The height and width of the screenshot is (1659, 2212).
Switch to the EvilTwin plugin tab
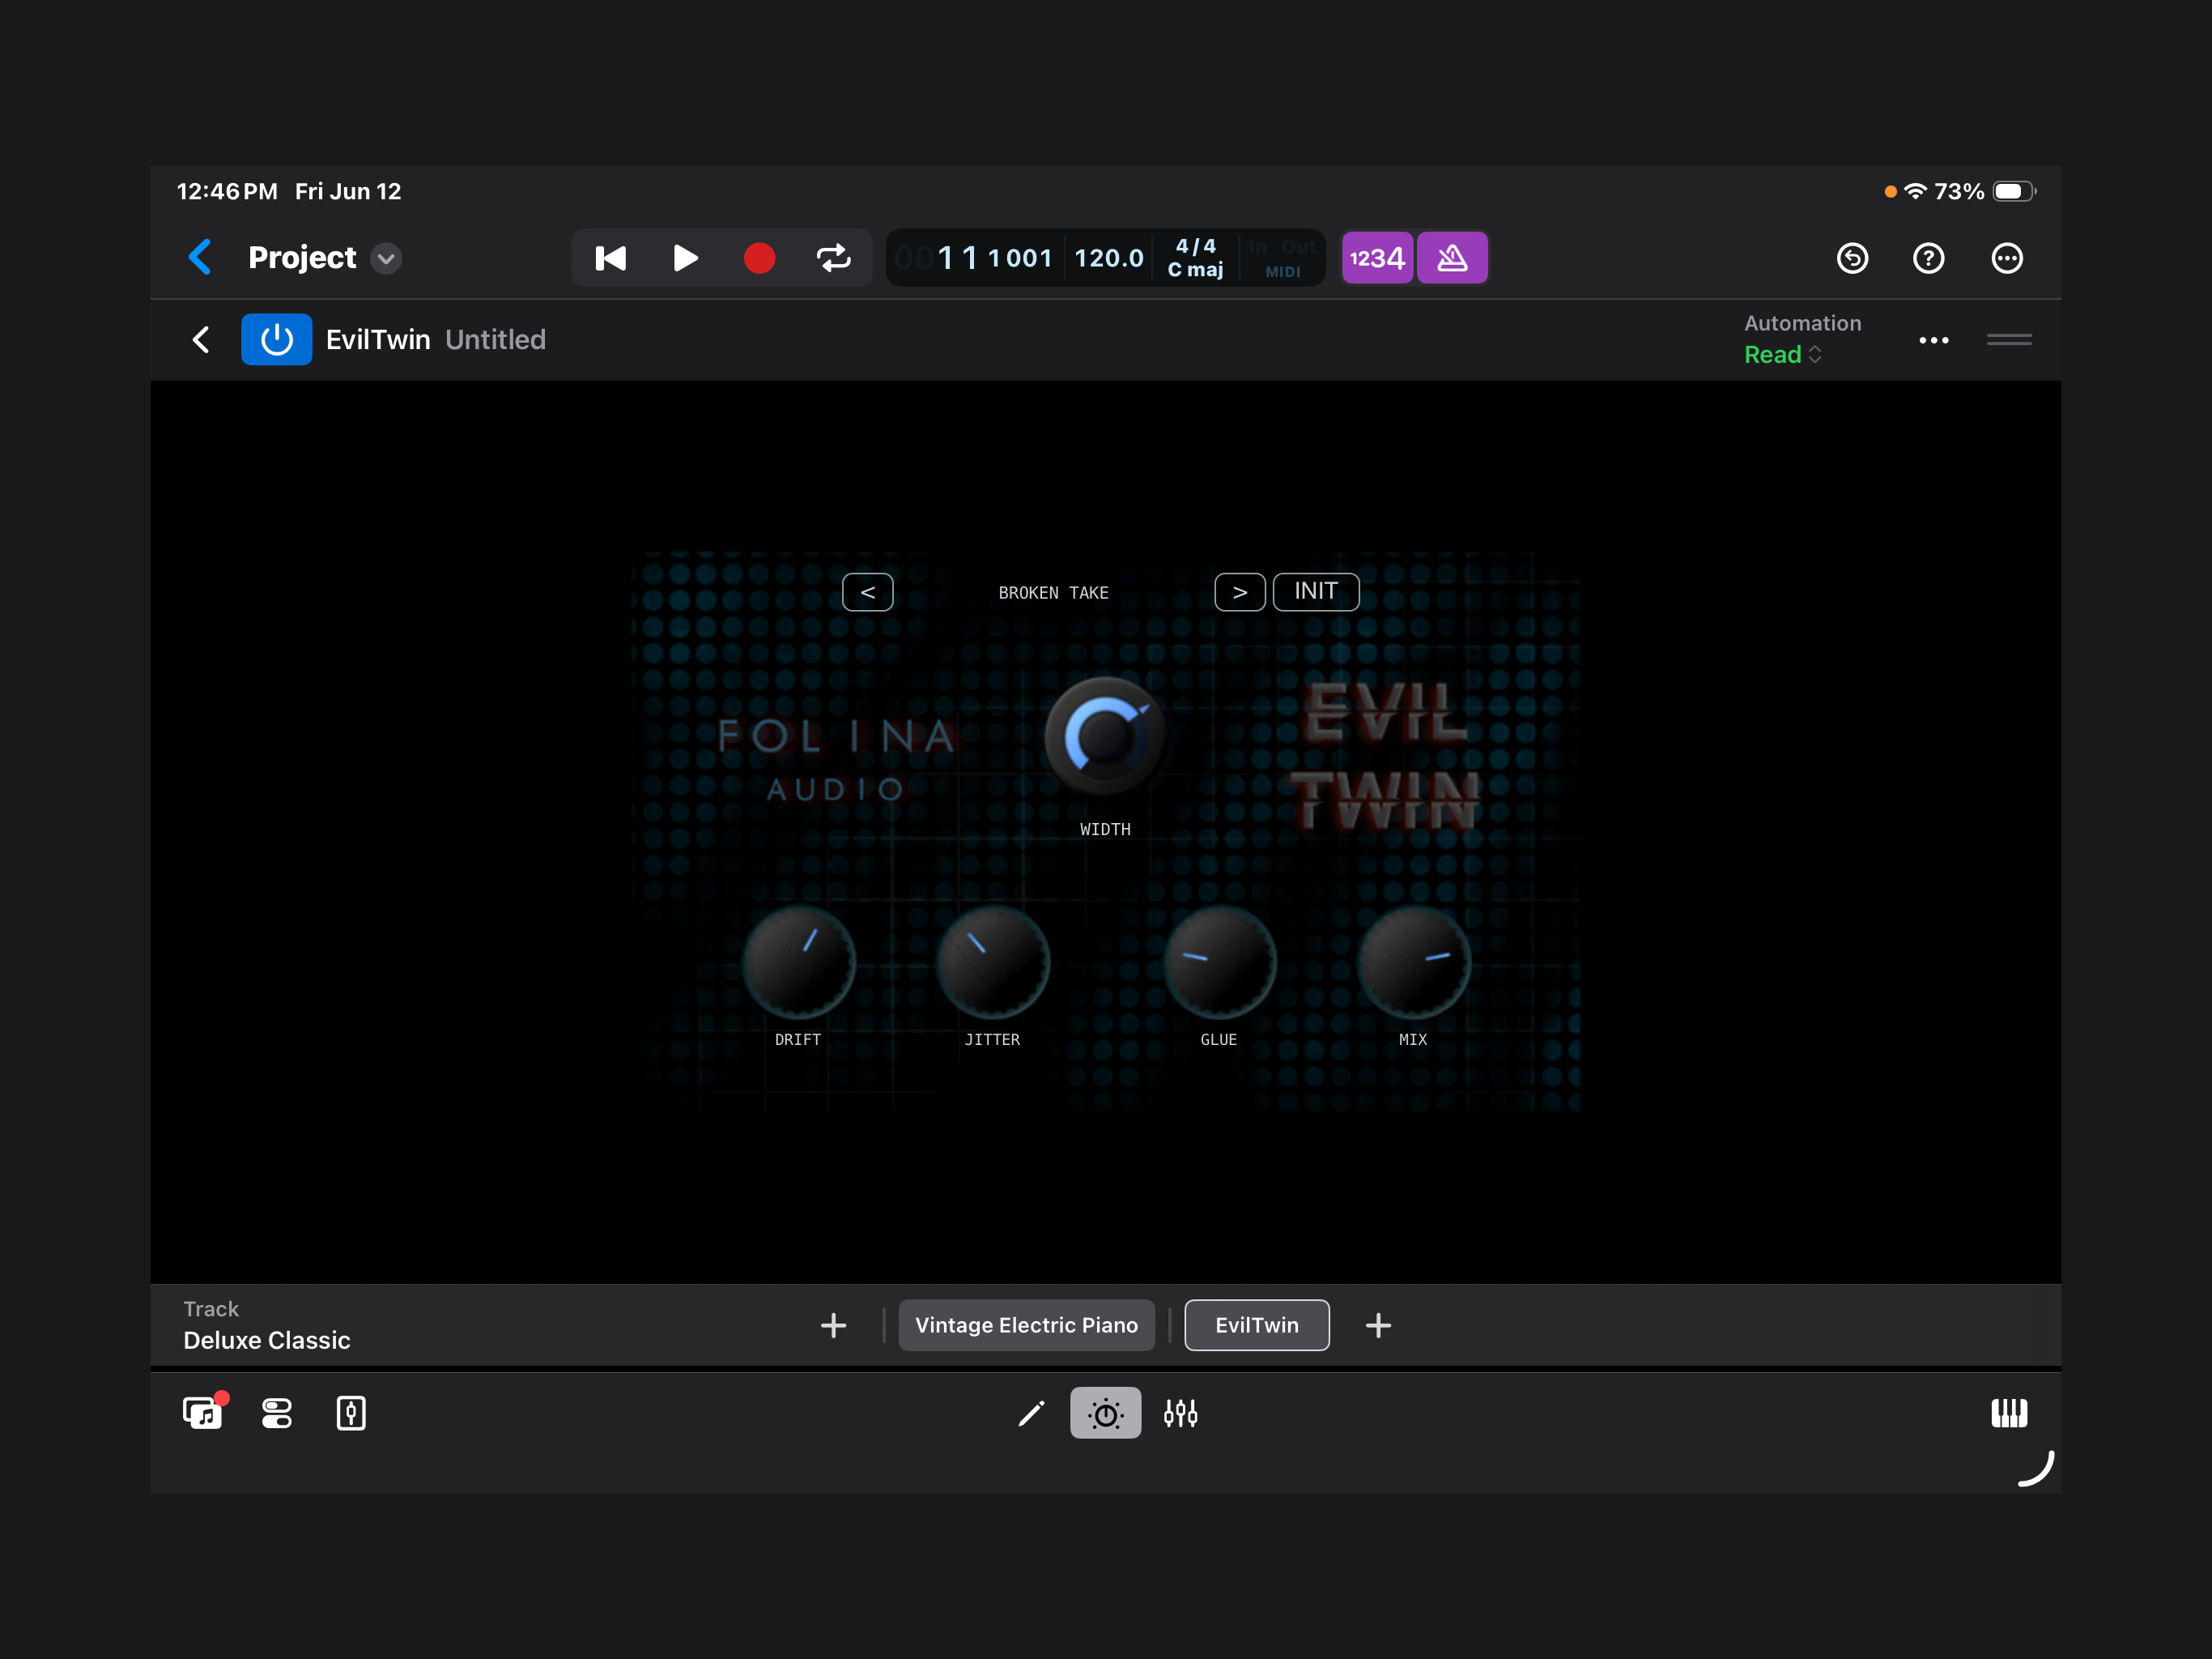(1257, 1326)
